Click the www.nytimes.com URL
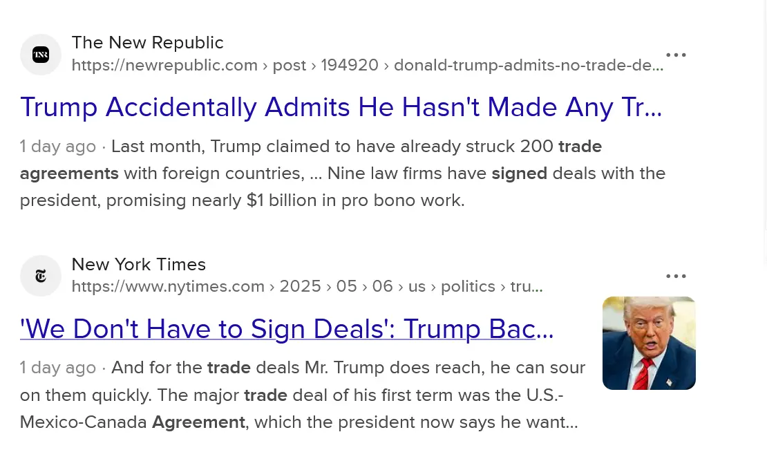 click(168, 287)
